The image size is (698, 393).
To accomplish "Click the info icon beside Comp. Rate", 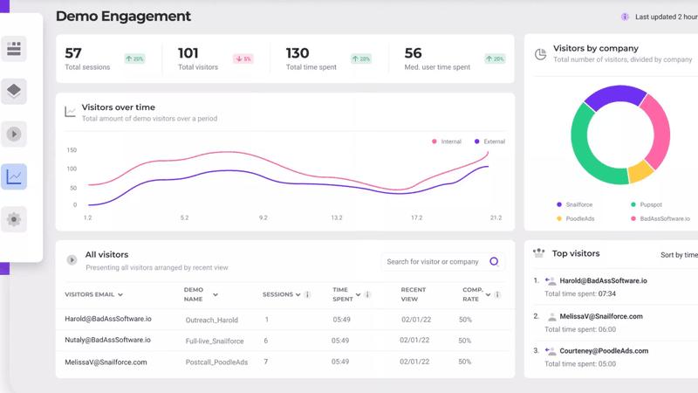I will click(x=497, y=295).
